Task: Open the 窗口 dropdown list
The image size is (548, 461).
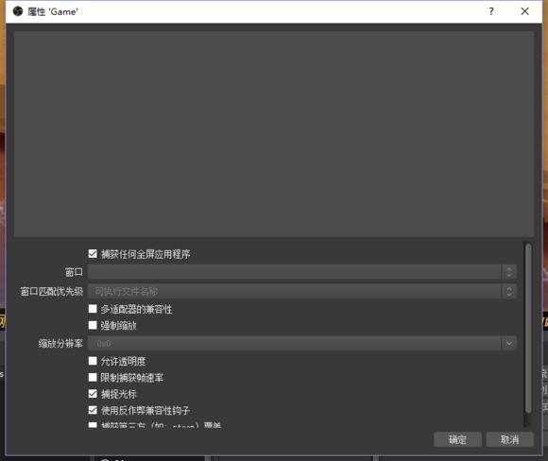Action: coord(302,272)
